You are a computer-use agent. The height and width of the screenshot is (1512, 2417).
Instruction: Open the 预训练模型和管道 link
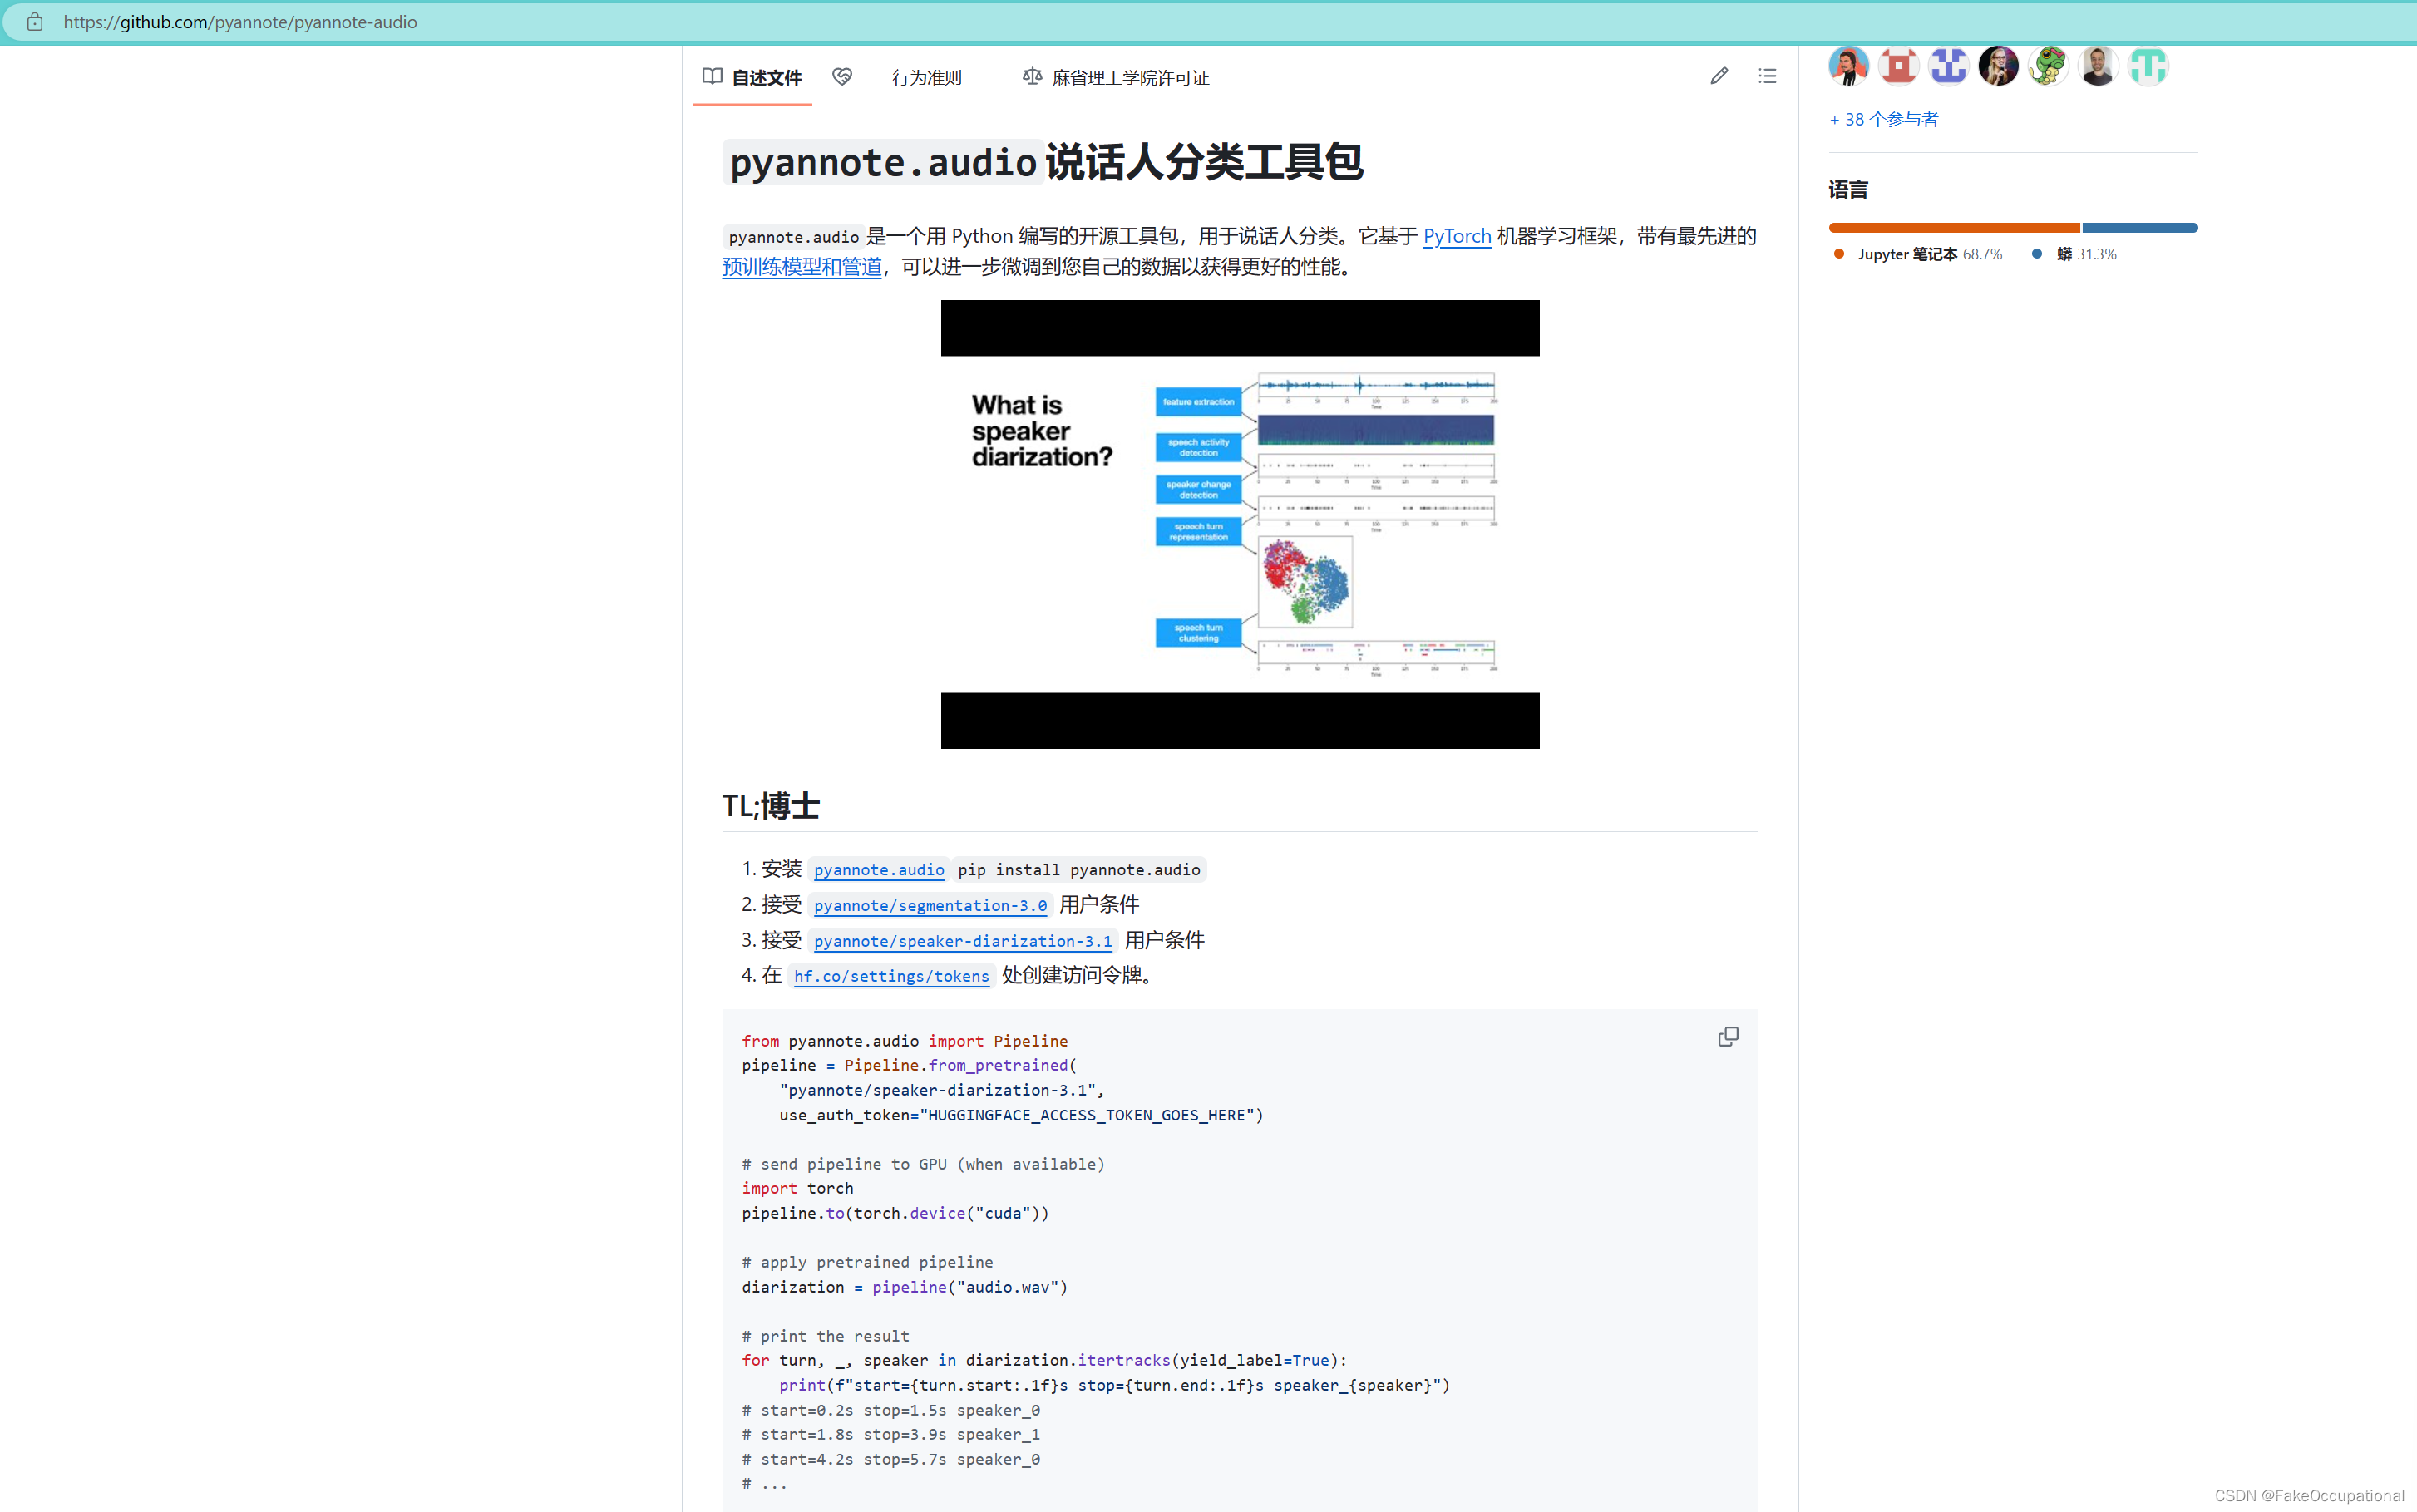[x=802, y=267]
